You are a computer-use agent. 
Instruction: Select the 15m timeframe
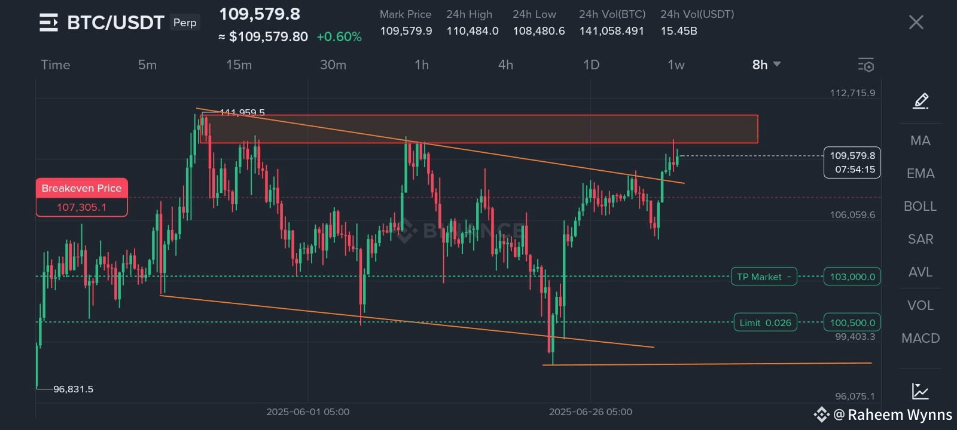(239, 64)
